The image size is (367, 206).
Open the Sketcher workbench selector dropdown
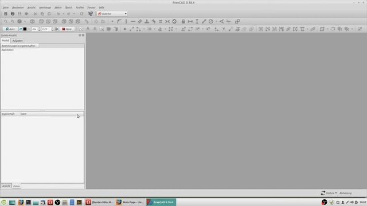[112, 14]
